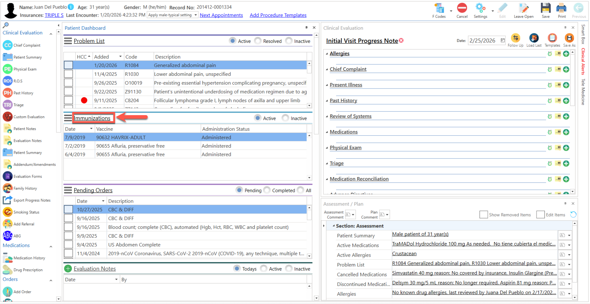Open the F Codes tool
590x304 pixels.
tap(439, 11)
